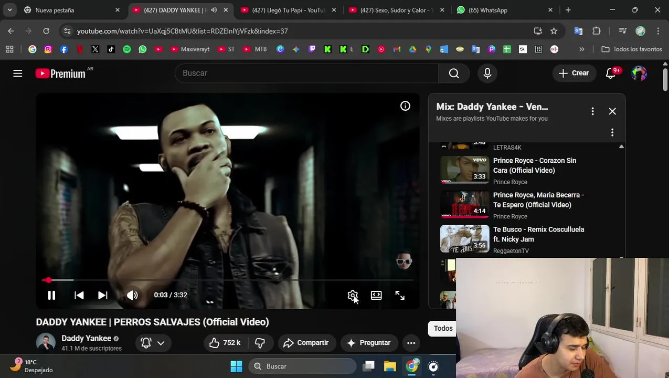Screen dimensions: 669x378
Task: Mute the video volume
Action: [x=132, y=295]
